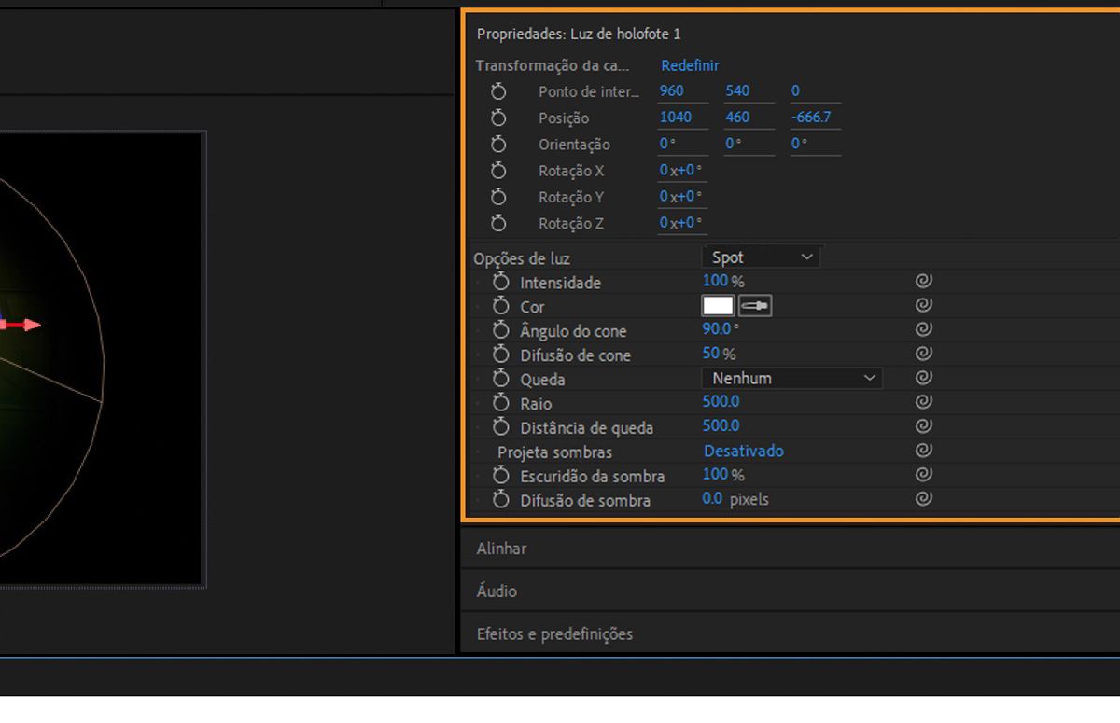The width and height of the screenshot is (1120, 723).
Task: Click expression pick whip for Projeta sombras
Action: [923, 451]
